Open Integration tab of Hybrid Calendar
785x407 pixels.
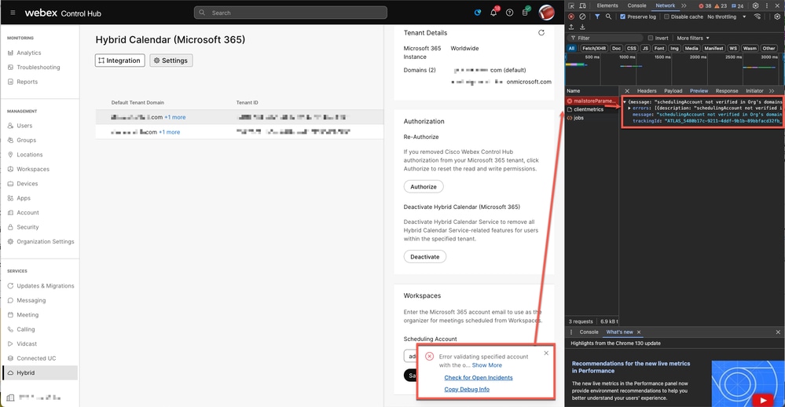coord(119,60)
